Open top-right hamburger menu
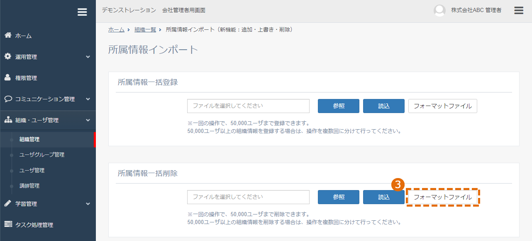Viewport: 532px width, 241px height. click(519, 10)
